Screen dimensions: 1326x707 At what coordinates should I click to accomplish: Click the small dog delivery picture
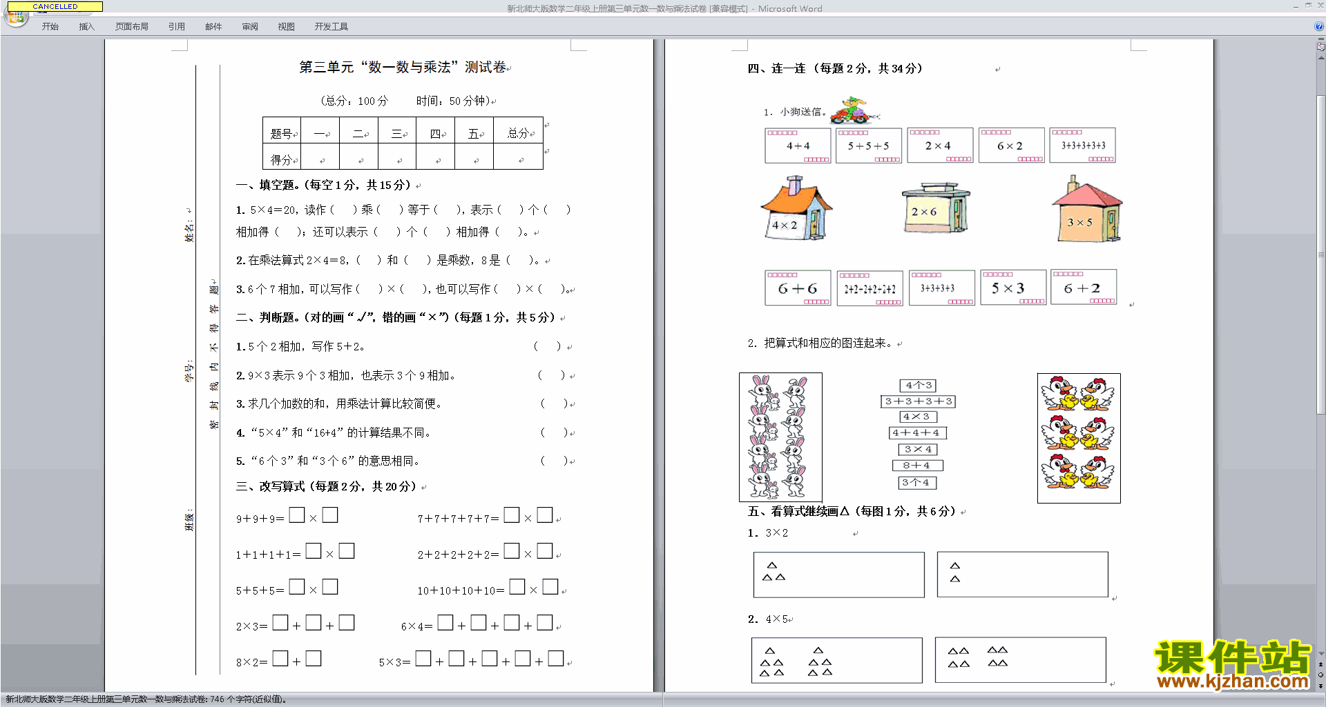tap(855, 110)
